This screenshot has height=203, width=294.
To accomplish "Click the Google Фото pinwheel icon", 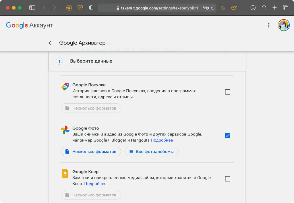I will point(65,130).
